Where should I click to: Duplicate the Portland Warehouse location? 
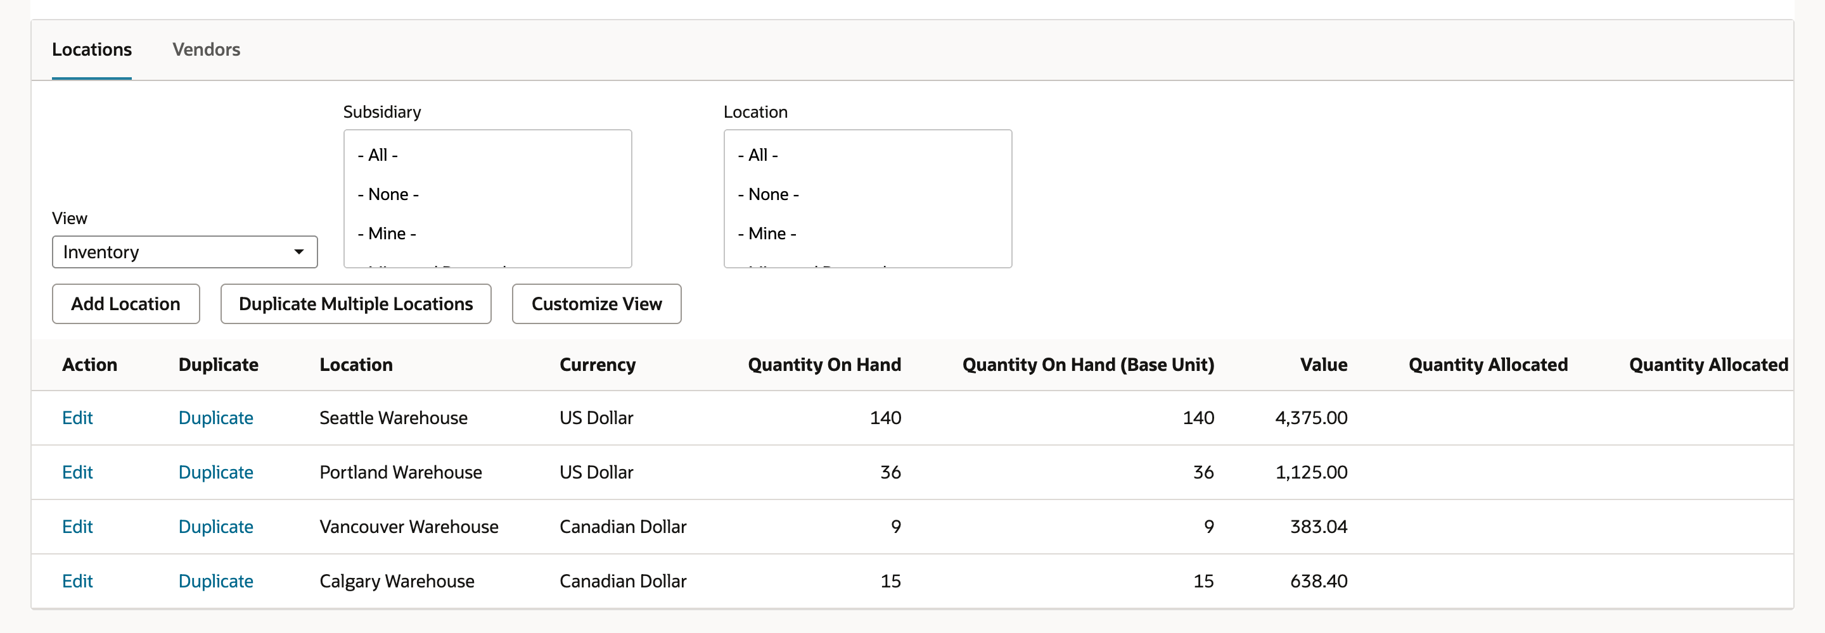tap(216, 472)
